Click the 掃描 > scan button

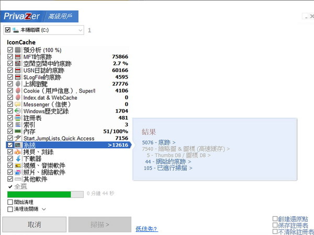coord(100,225)
